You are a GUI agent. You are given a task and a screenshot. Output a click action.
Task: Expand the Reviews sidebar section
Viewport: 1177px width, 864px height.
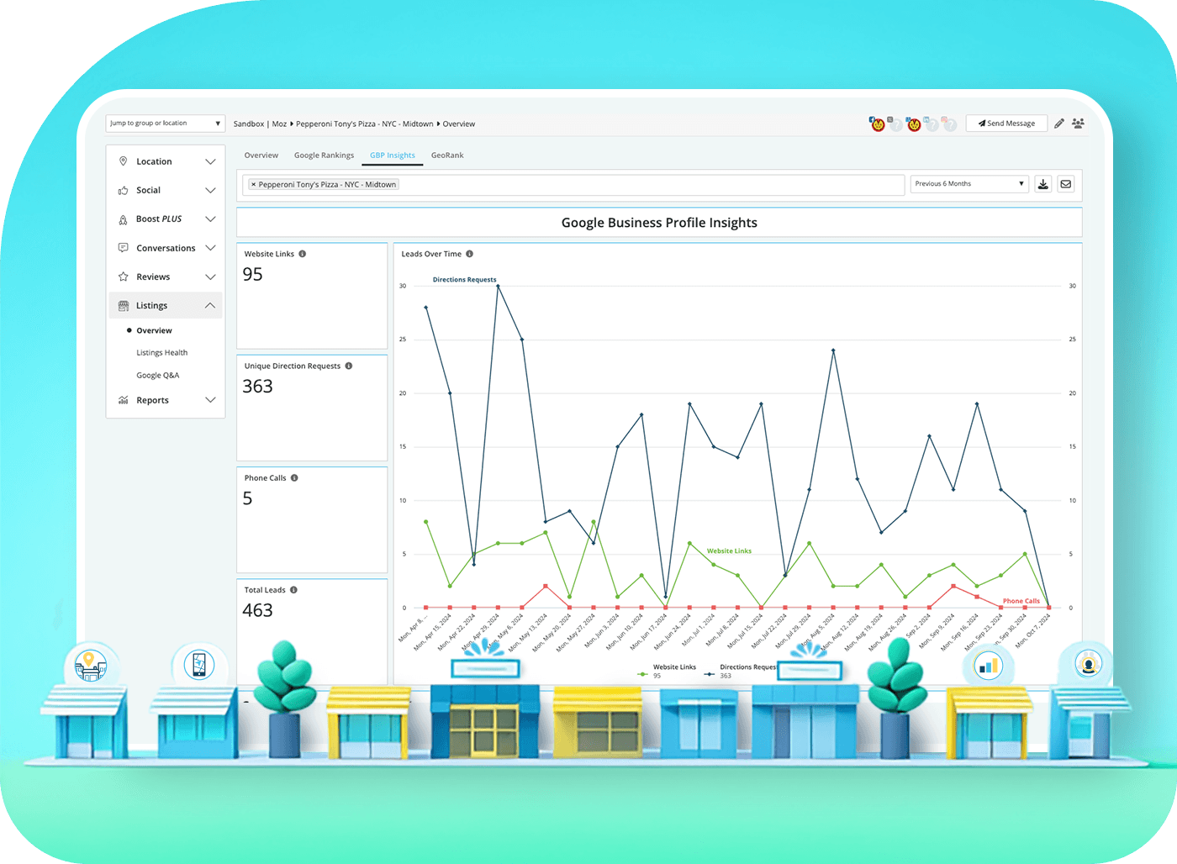pyautogui.click(x=166, y=277)
